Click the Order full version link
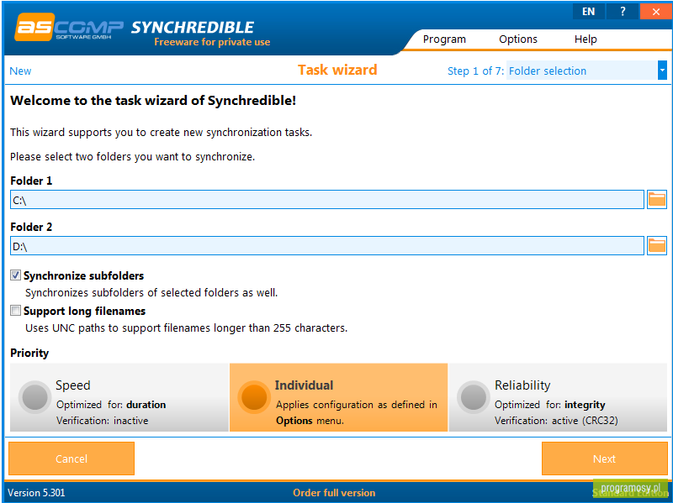Viewport: 673px width, 503px height. pos(334,493)
